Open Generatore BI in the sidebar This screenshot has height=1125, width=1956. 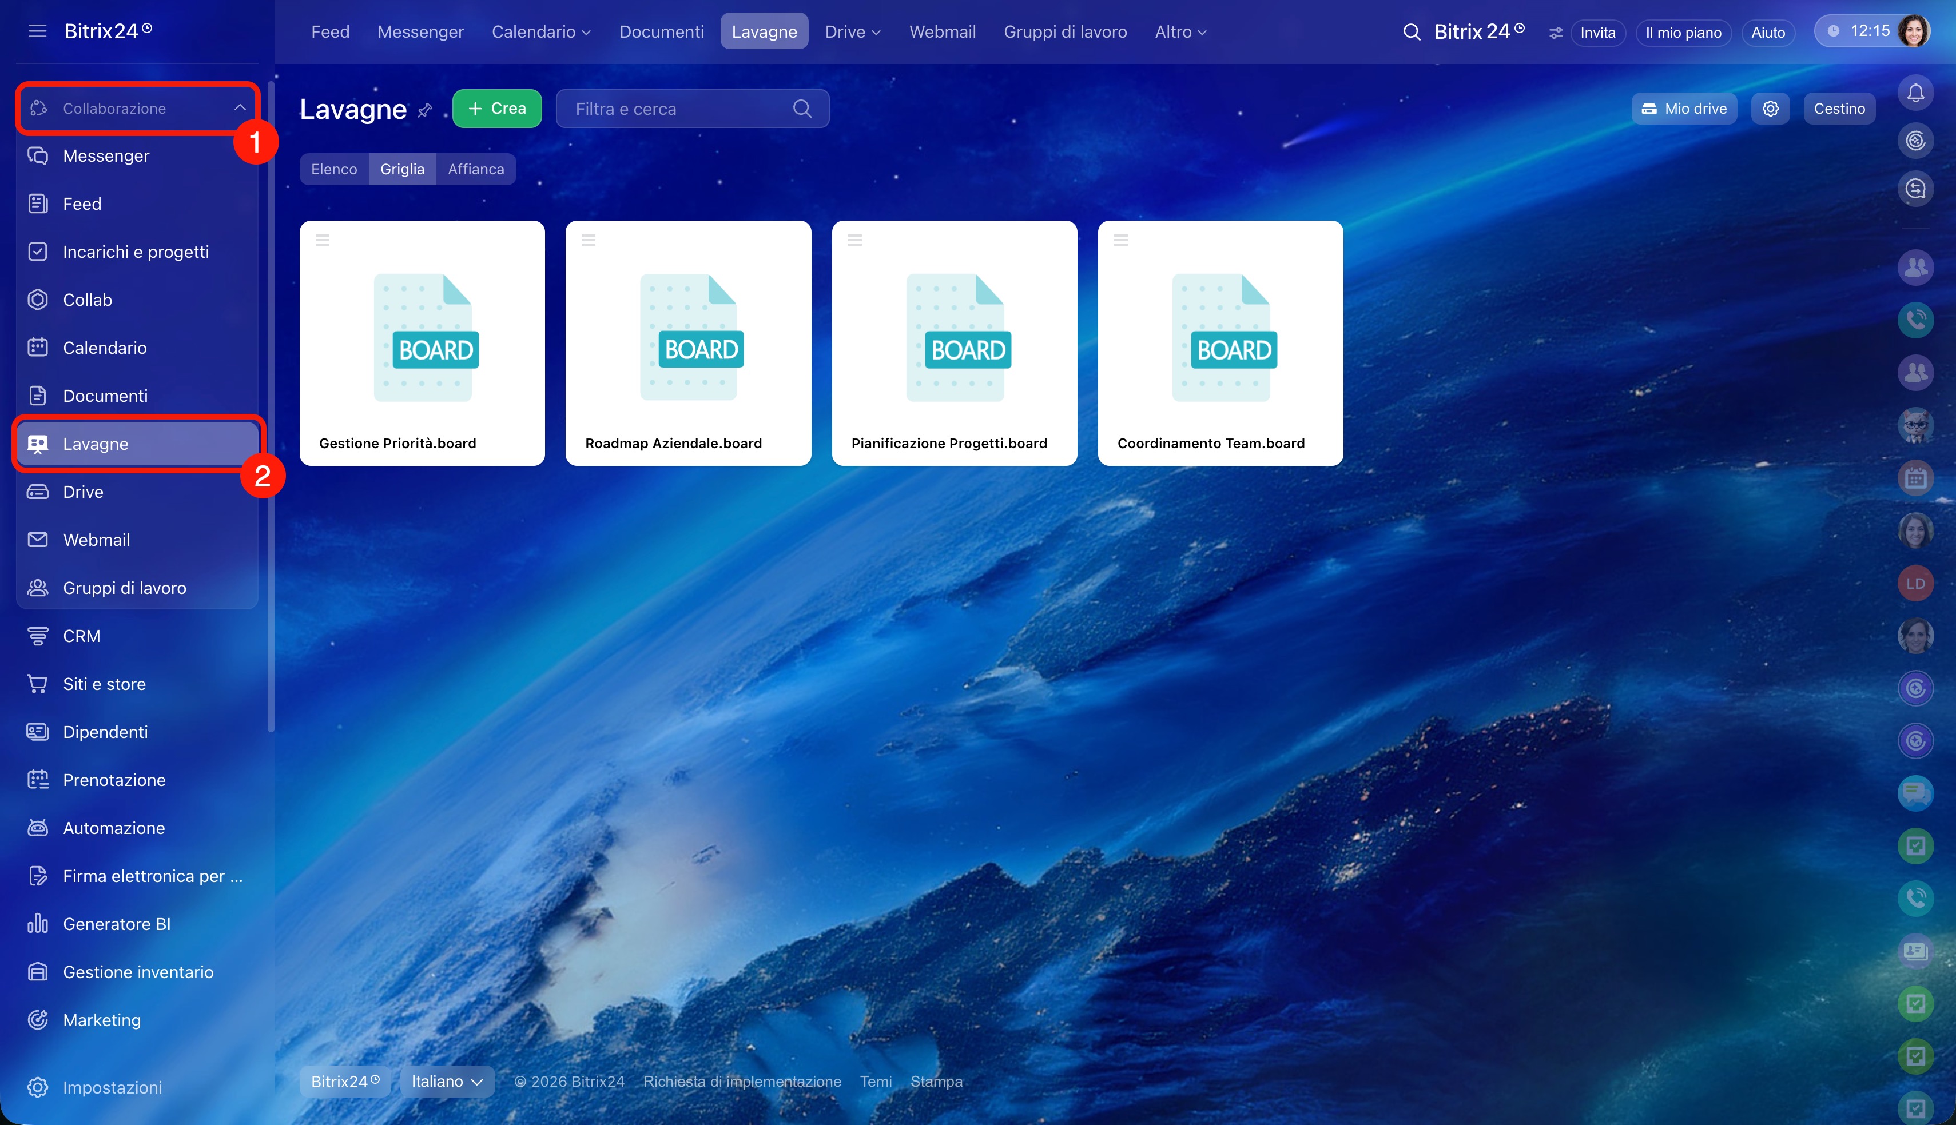[138, 924]
